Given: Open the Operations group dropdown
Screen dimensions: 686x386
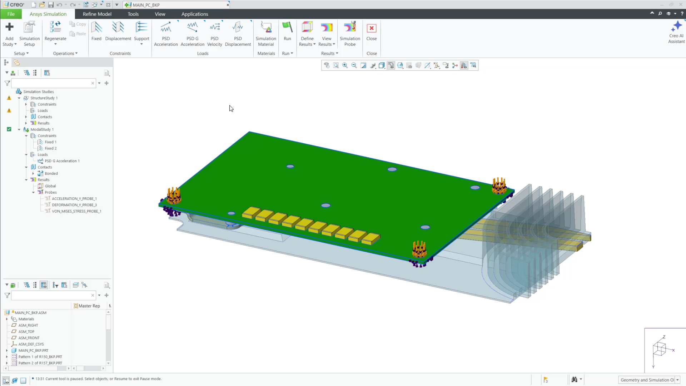Looking at the screenshot, I should pos(65,53).
